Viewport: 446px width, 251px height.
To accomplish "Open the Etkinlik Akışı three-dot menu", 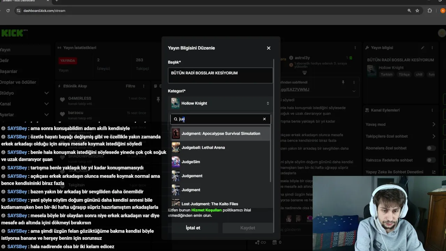I will coord(144,86).
